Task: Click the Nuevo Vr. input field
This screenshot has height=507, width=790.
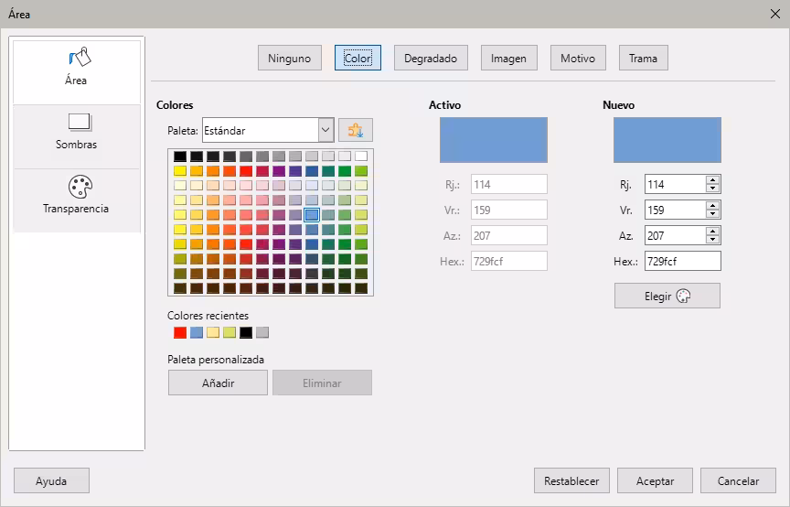Action: click(675, 210)
